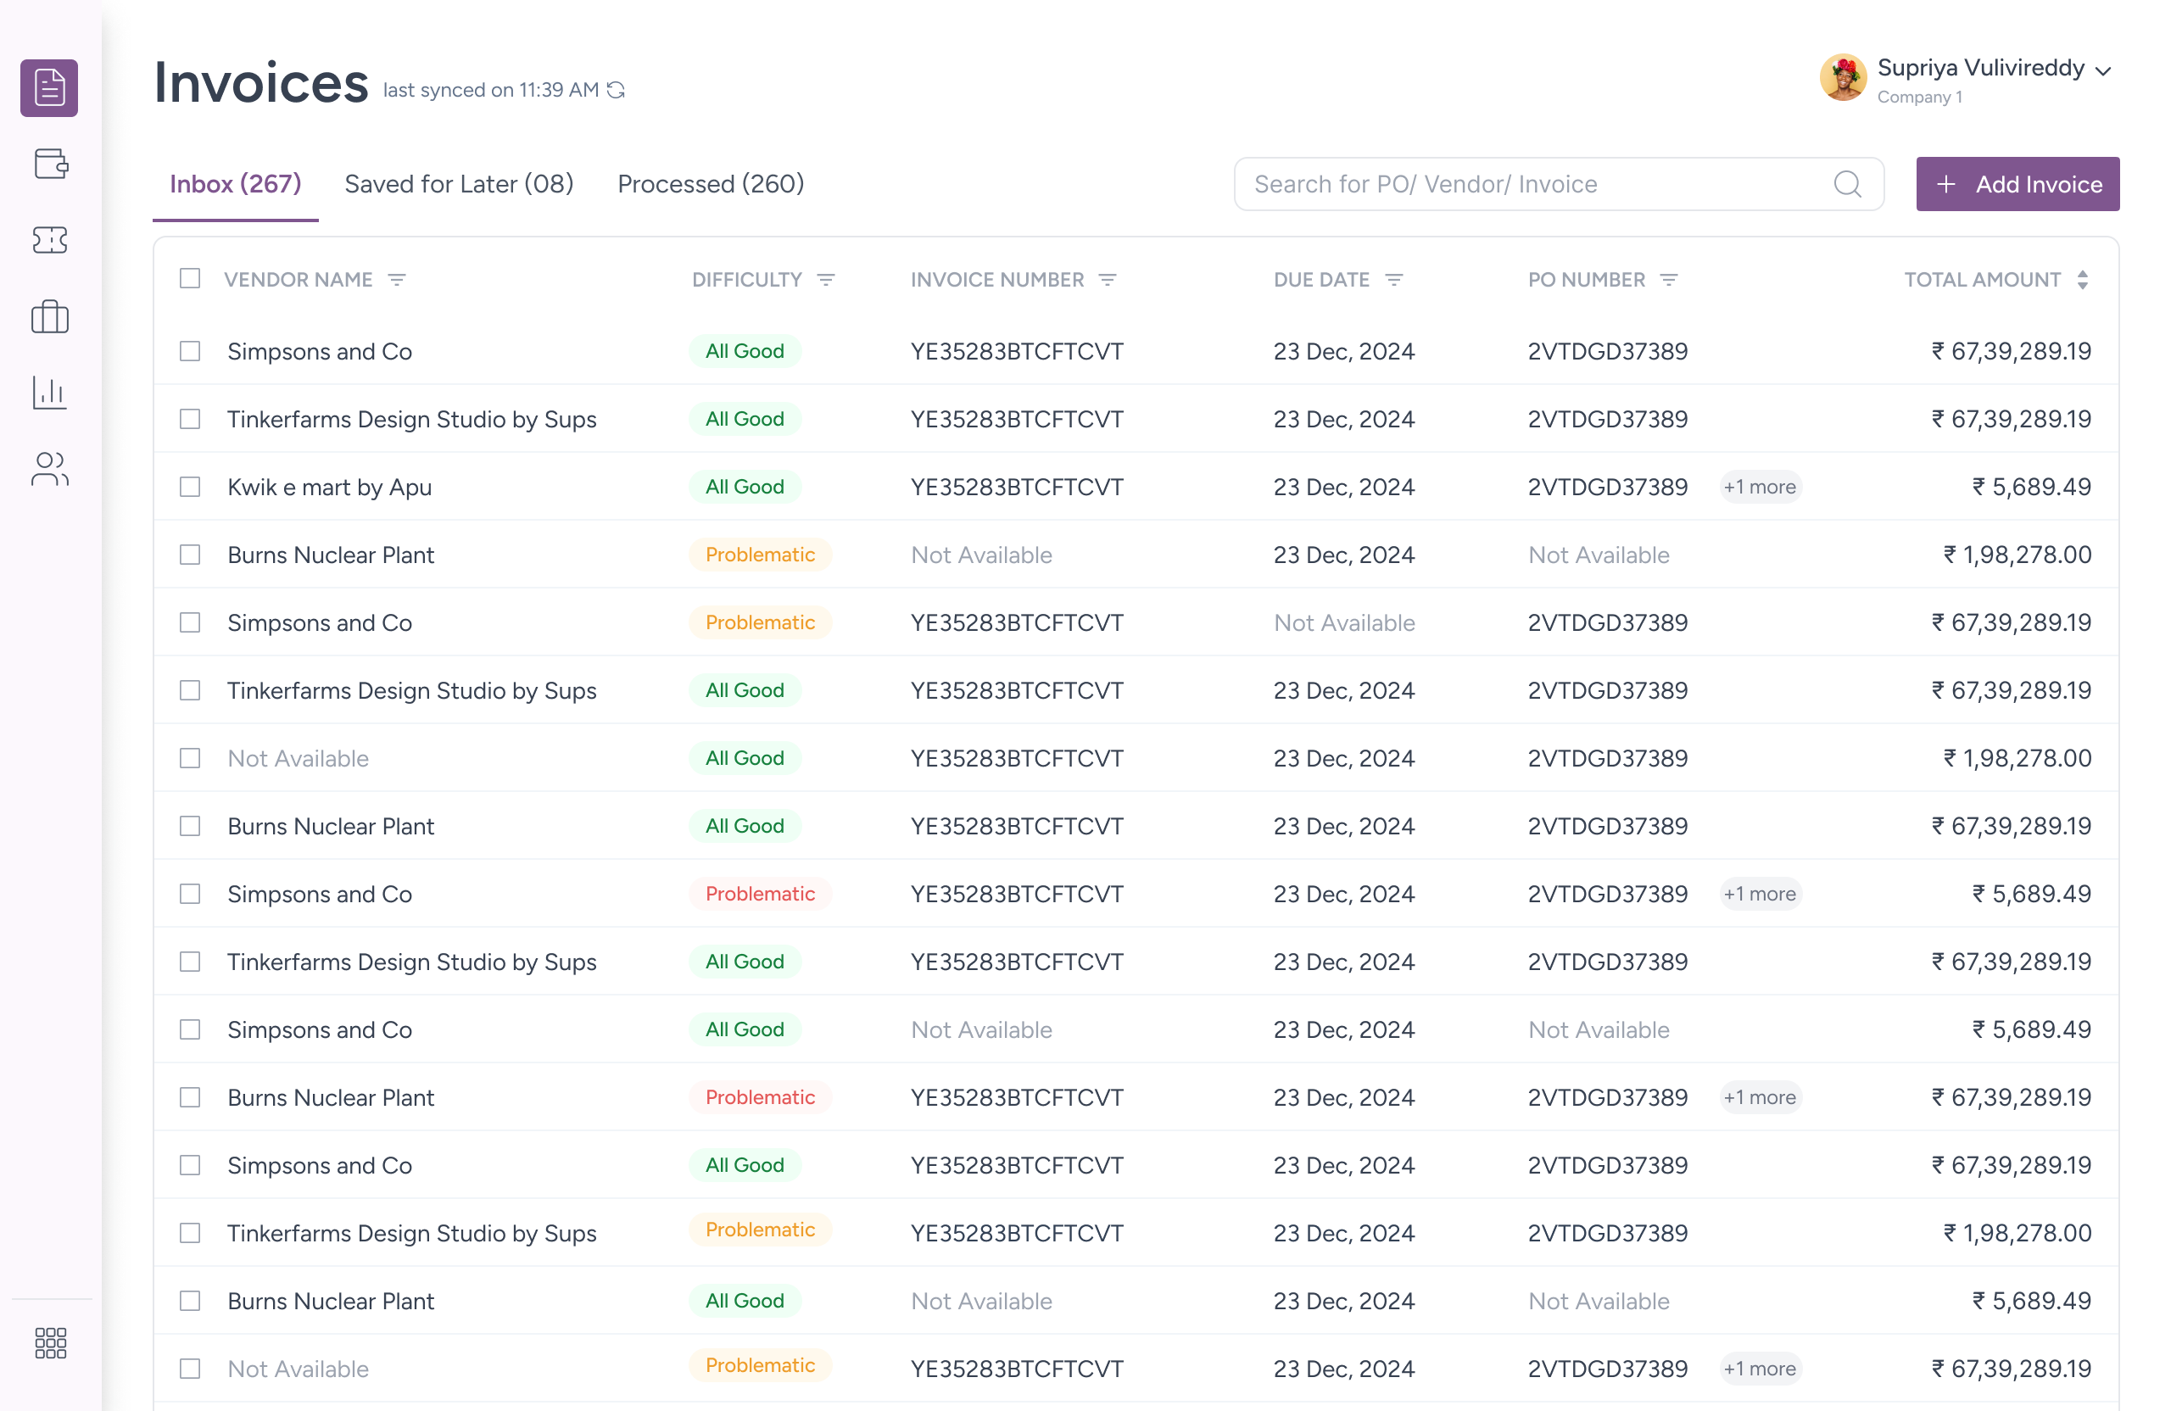
Task: Open the bar chart analytics icon
Action: coord(50,393)
